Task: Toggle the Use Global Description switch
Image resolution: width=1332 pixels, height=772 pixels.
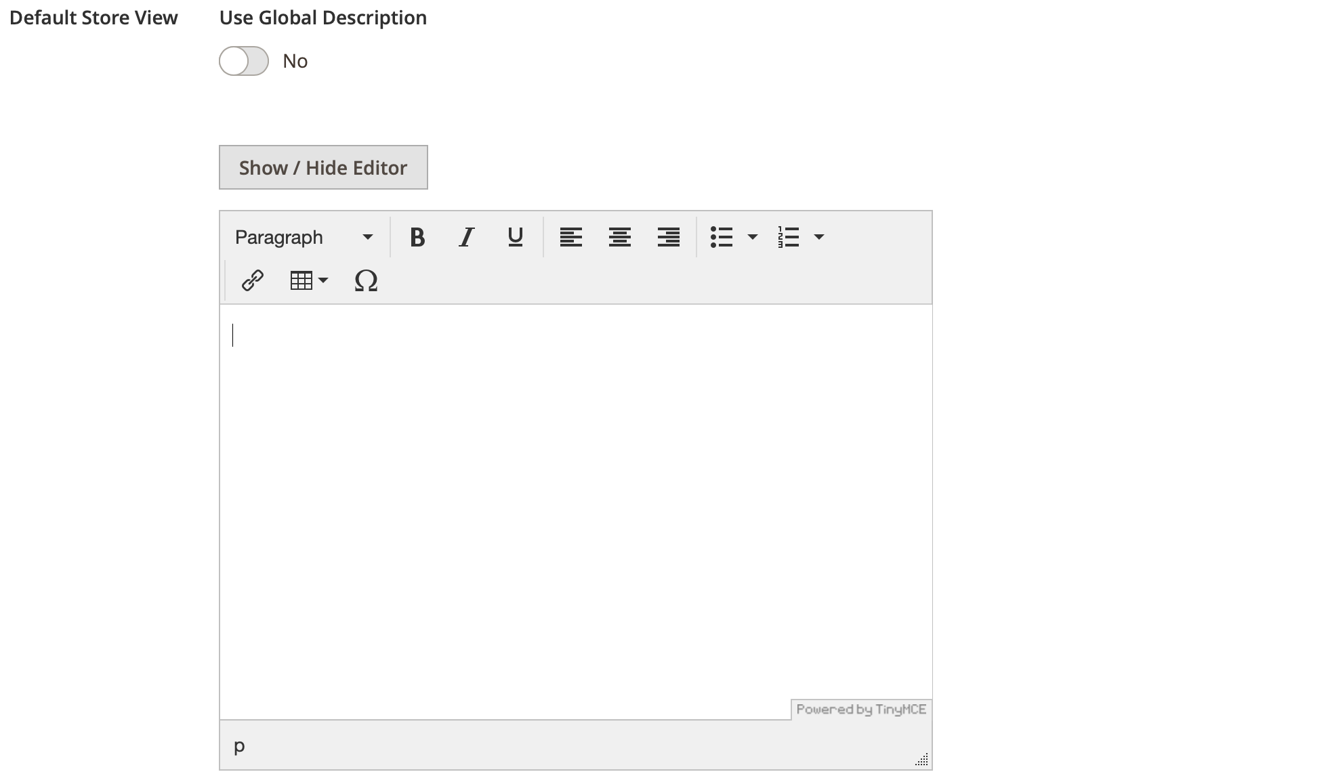Action: pyautogui.click(x=244, y=61)
